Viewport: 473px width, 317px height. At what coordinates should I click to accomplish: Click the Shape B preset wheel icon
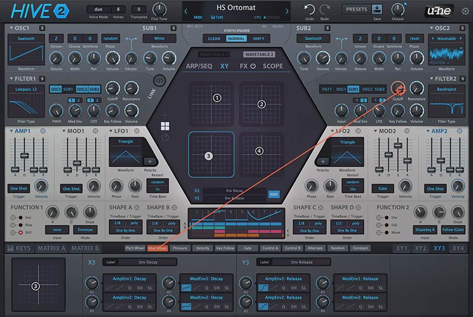[174, 207]
